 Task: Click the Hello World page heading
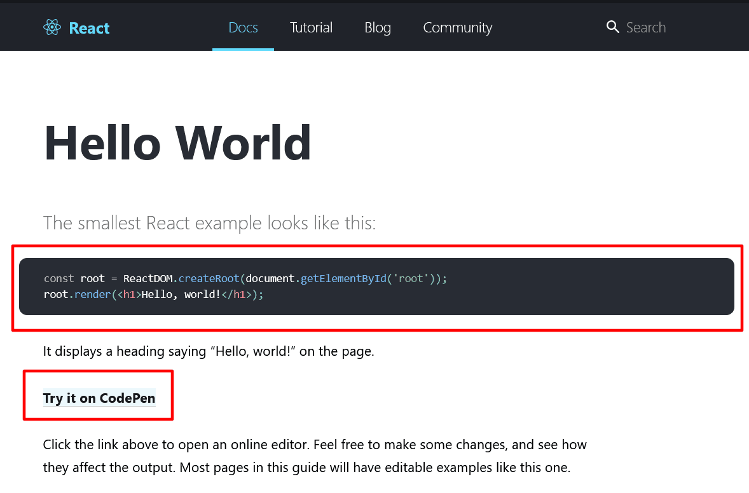(x=177, y=143)
